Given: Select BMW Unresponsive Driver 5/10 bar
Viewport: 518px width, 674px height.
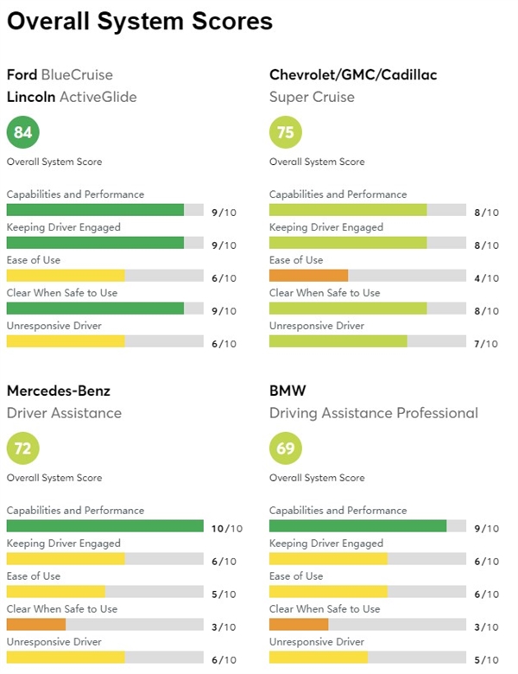Looking at the screenshot, I should coord(368,658).
